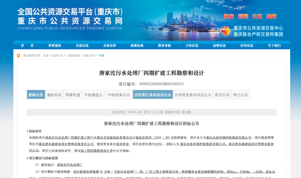Image resolution: width=301 pixels, height=178 pixels.
Task: Open the 重要通知 navigation menu
Action: [55, 46]
